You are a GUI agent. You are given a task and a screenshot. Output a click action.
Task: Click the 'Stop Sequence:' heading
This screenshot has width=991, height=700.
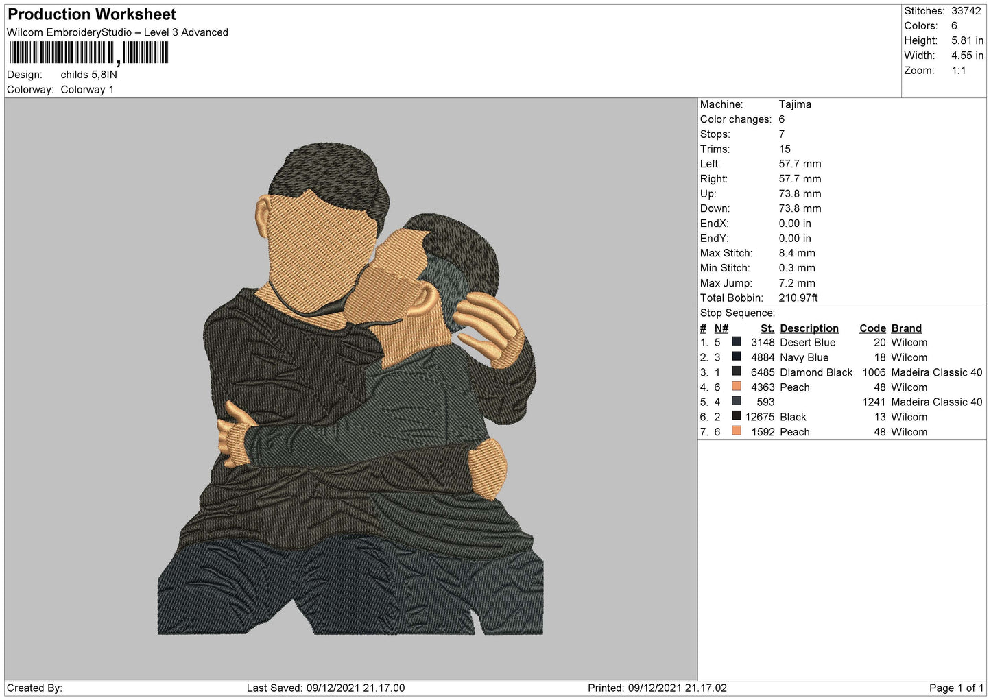(737, 313)
